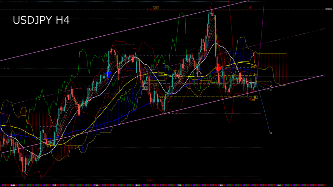Select the YDL level label
Viewport: 333px width, 187px height.
(161, 97)
